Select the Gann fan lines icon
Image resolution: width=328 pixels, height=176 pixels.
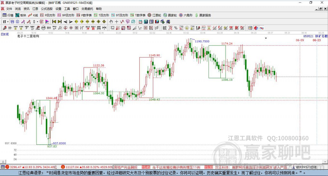pos(118,28)
